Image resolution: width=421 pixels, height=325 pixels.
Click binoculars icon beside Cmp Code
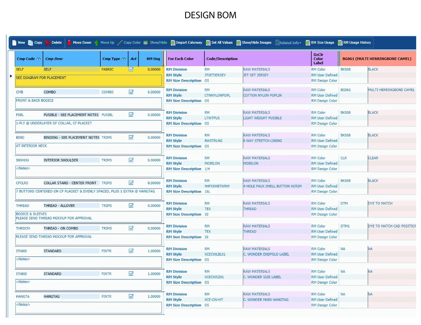(x=38, y=59)
